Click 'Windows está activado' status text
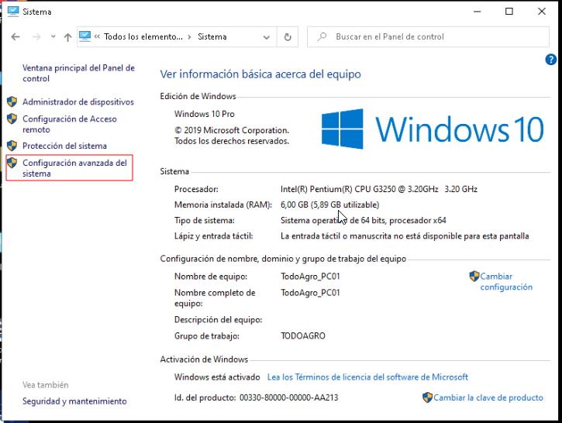 (217, 377)
